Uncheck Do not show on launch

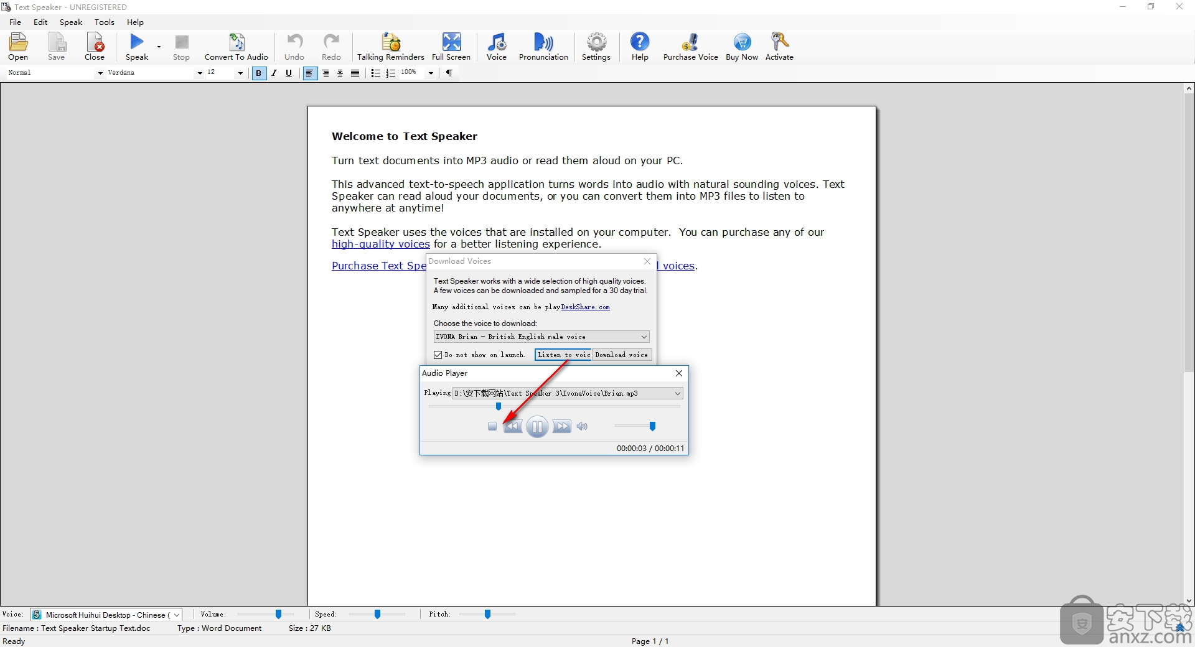pos(438,355)
